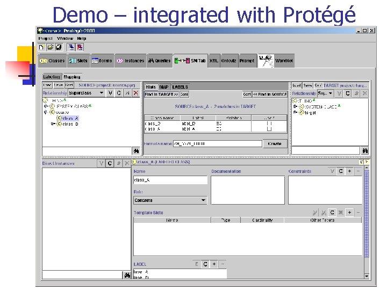Switch to the Instances tab

click(x=130, y=61)
